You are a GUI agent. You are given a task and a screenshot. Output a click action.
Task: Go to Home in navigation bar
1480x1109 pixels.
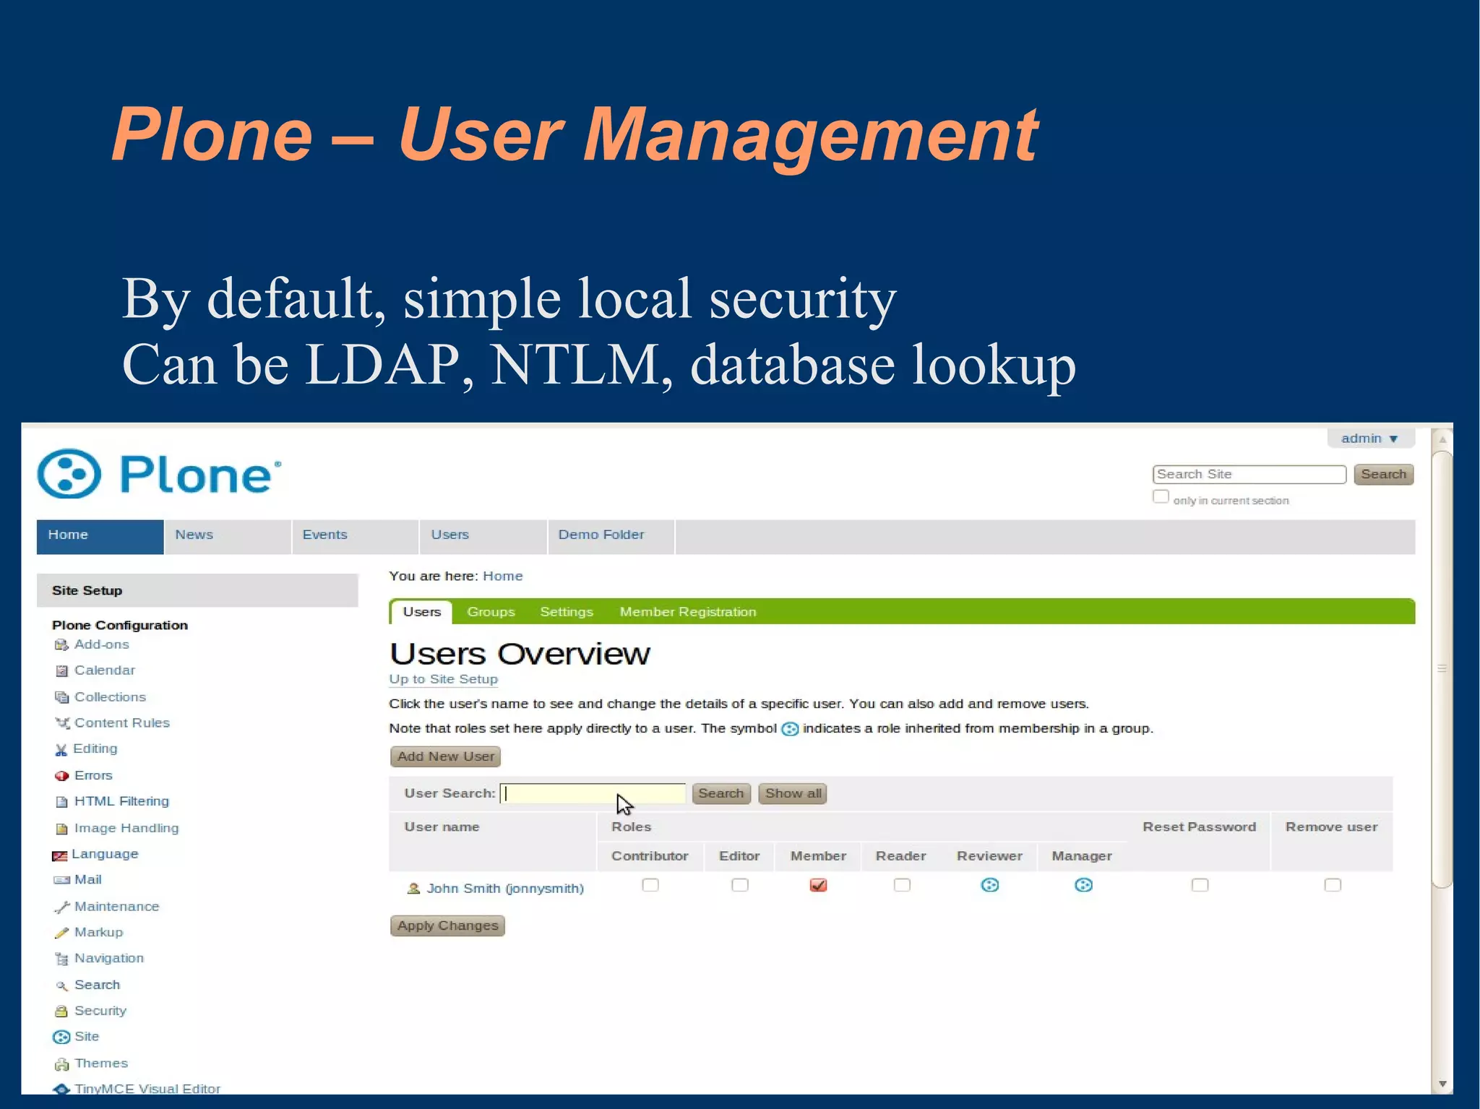(x=100, y=537)
